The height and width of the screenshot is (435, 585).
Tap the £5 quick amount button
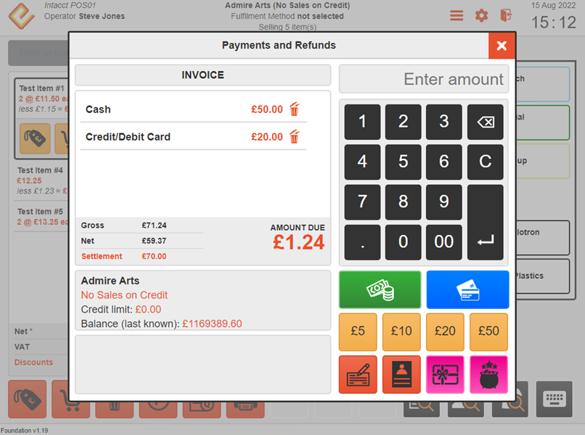pyautogui.click(x=358, y=331)
